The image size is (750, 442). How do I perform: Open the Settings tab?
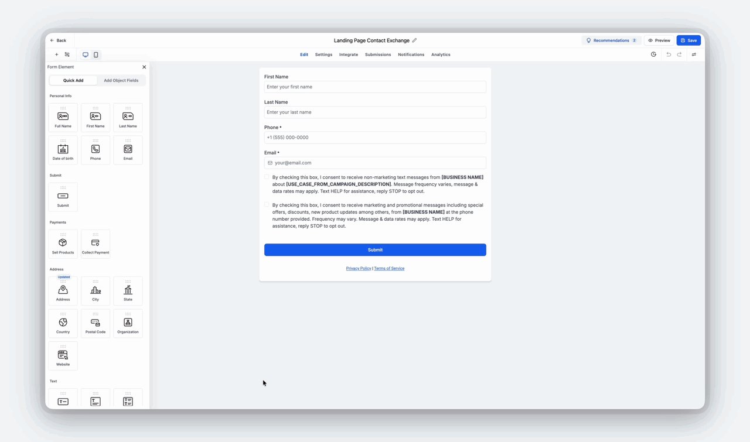point(323,54)
